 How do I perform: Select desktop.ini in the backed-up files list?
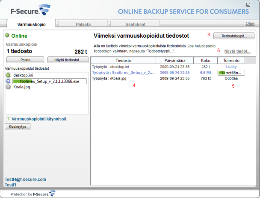(x=23, y=75)
